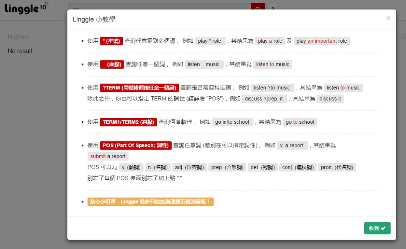This screenshot has width=406, height=249.
Task: Click the 'v. a report' example chip
Action: point(292,145)
